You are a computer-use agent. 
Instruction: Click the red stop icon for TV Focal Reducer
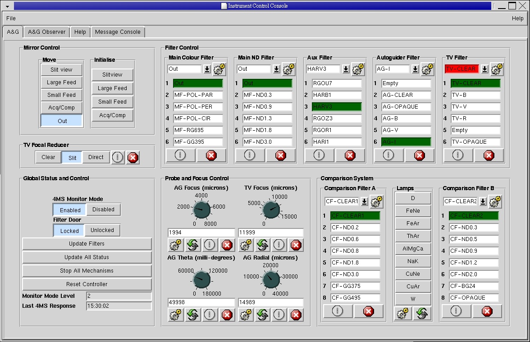click(133, 158)
